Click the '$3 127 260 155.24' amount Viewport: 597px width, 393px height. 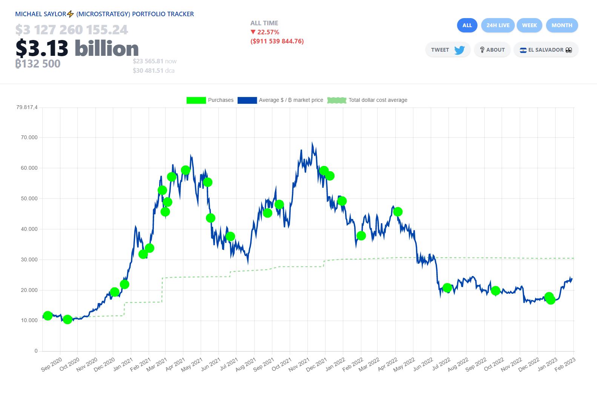point(72,30)
